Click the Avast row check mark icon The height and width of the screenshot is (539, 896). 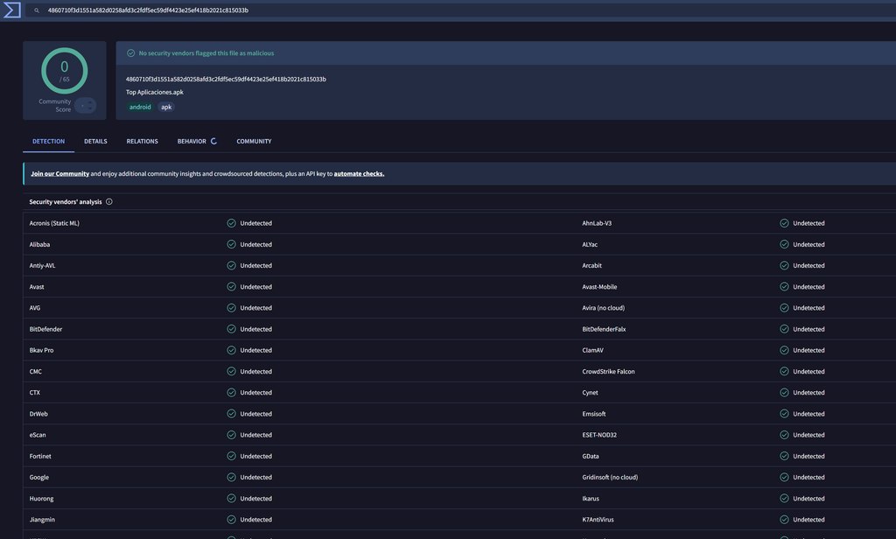coord(231,287)
